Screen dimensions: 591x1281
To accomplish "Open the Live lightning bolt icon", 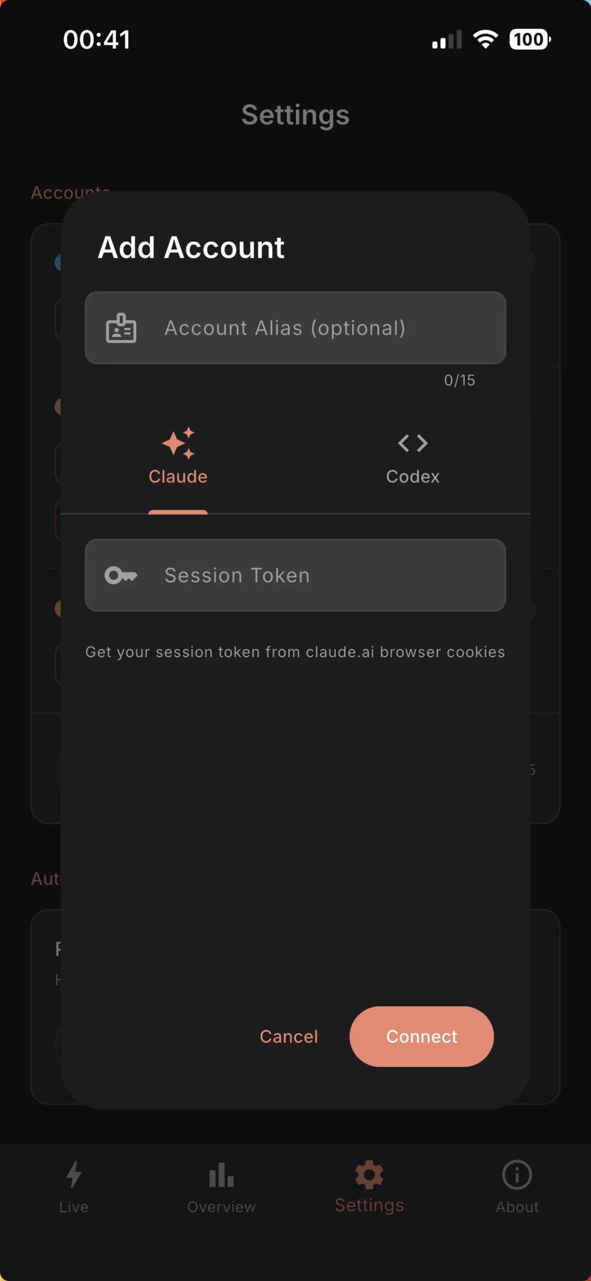I will pos(74,1174).
